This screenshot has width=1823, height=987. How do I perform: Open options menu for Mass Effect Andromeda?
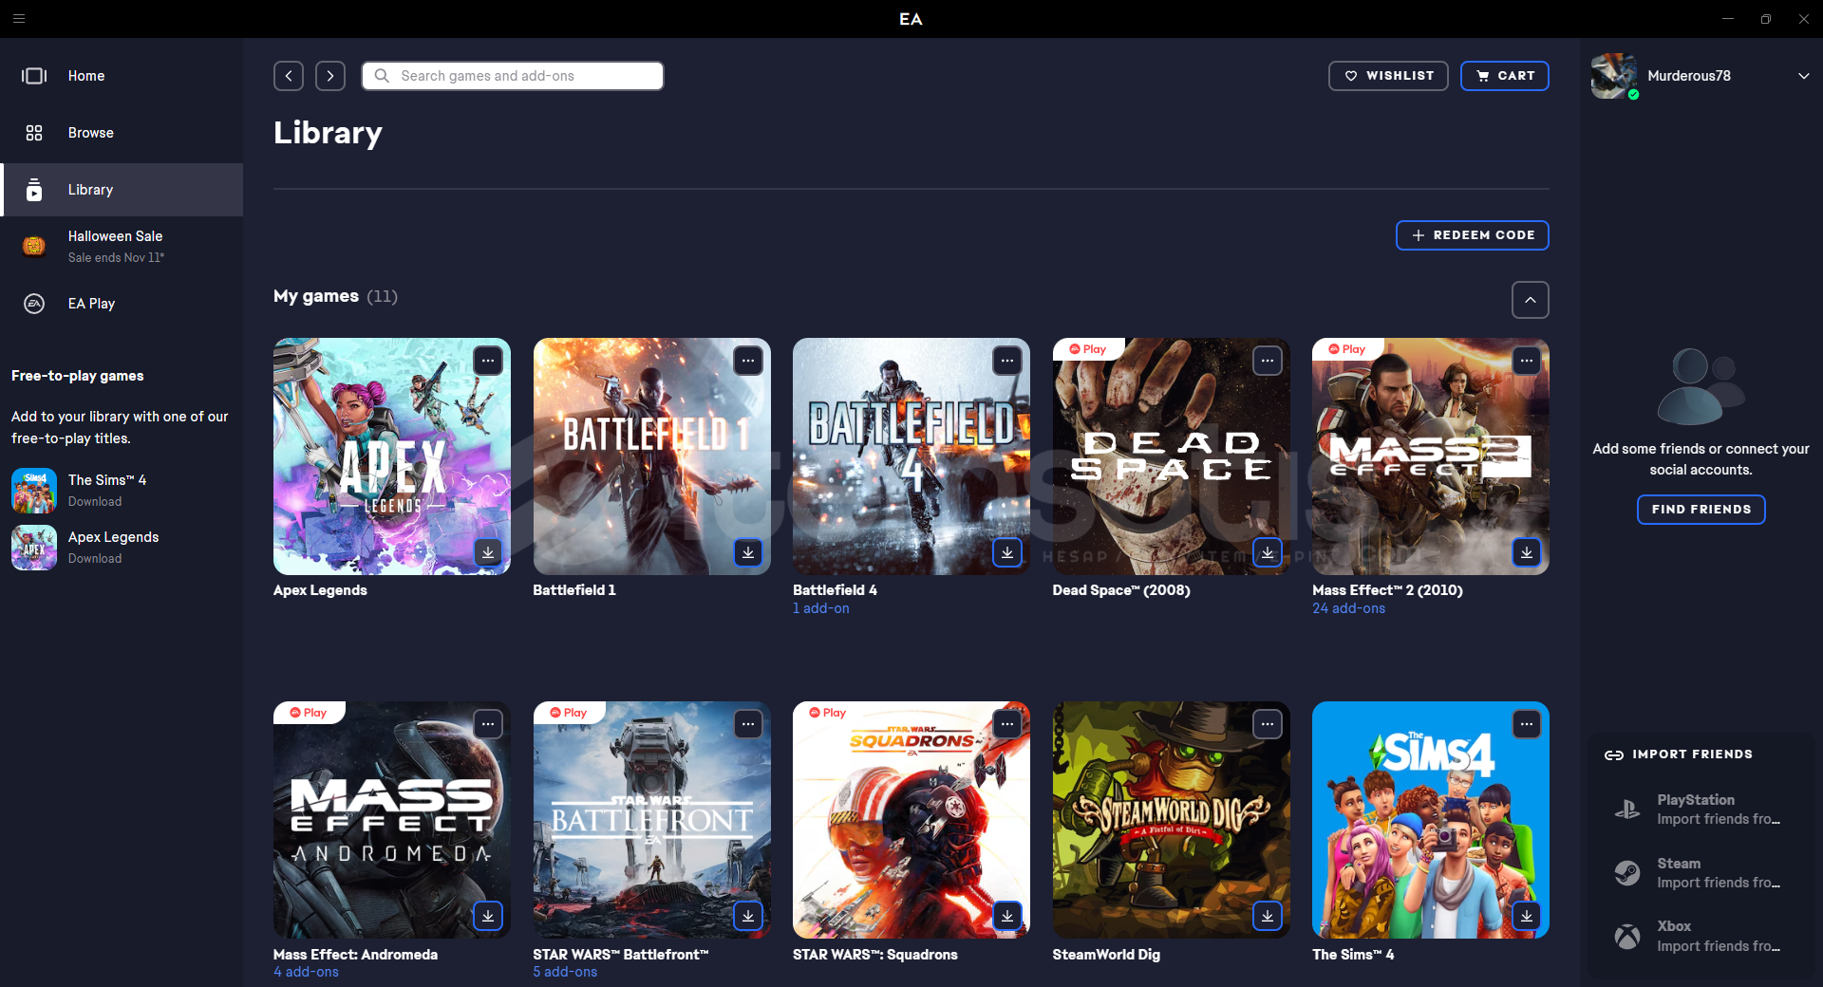(x=488, y=725)
